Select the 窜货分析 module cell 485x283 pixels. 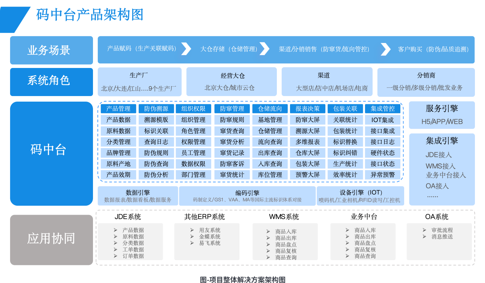pos(232,142)
